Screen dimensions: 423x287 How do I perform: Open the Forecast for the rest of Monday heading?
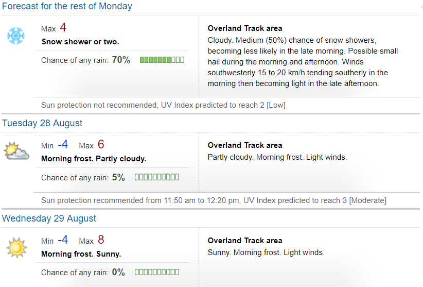click(67, 6)
